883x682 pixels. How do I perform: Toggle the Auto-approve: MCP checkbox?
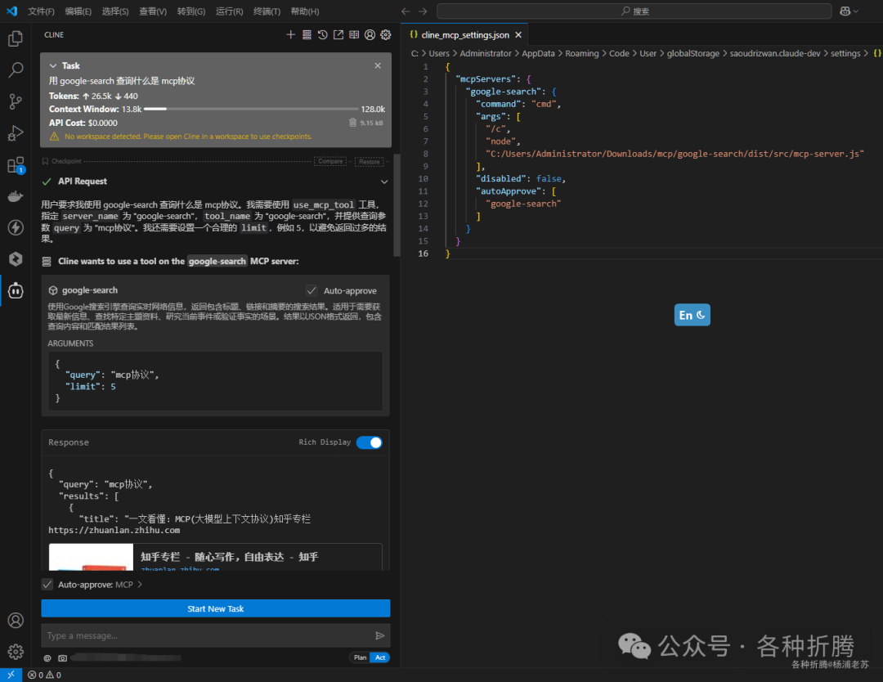click(47, 585)
